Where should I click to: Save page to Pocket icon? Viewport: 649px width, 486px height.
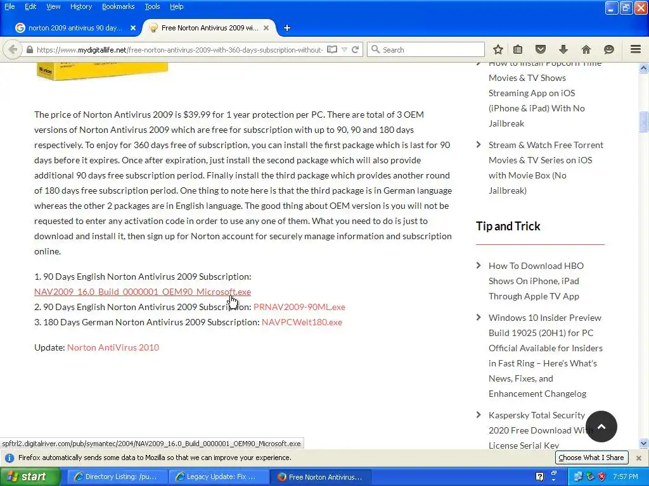point(541,49)
